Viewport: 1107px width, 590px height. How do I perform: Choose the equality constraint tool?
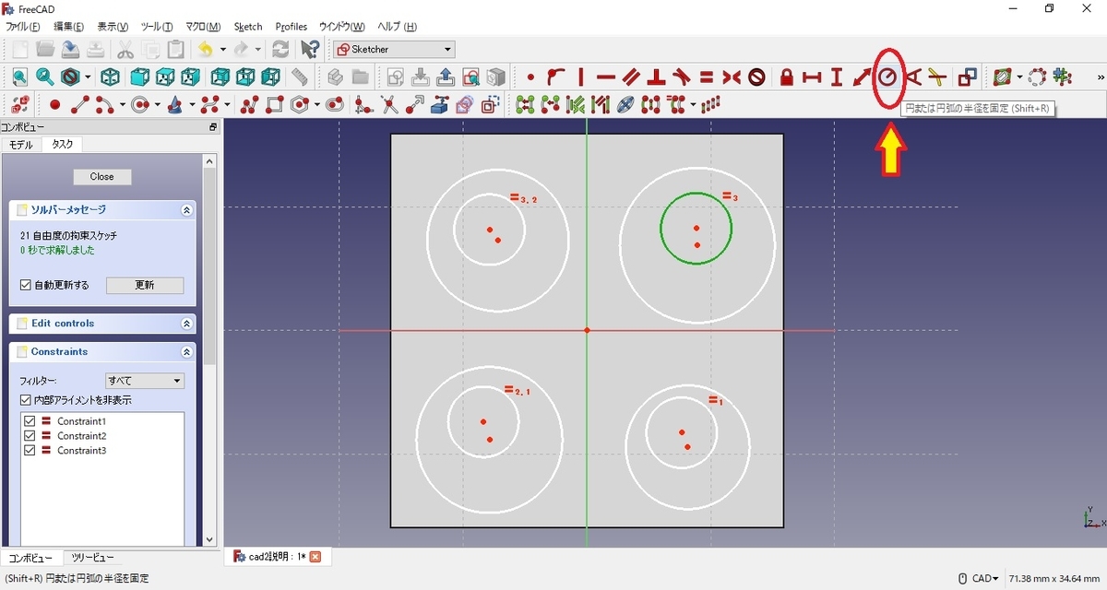[707, 77]
